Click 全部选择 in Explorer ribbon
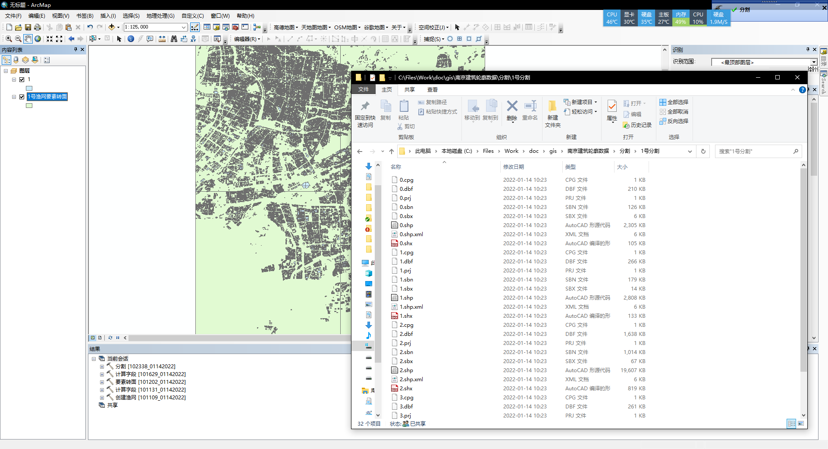 click(x=674, y=102)
